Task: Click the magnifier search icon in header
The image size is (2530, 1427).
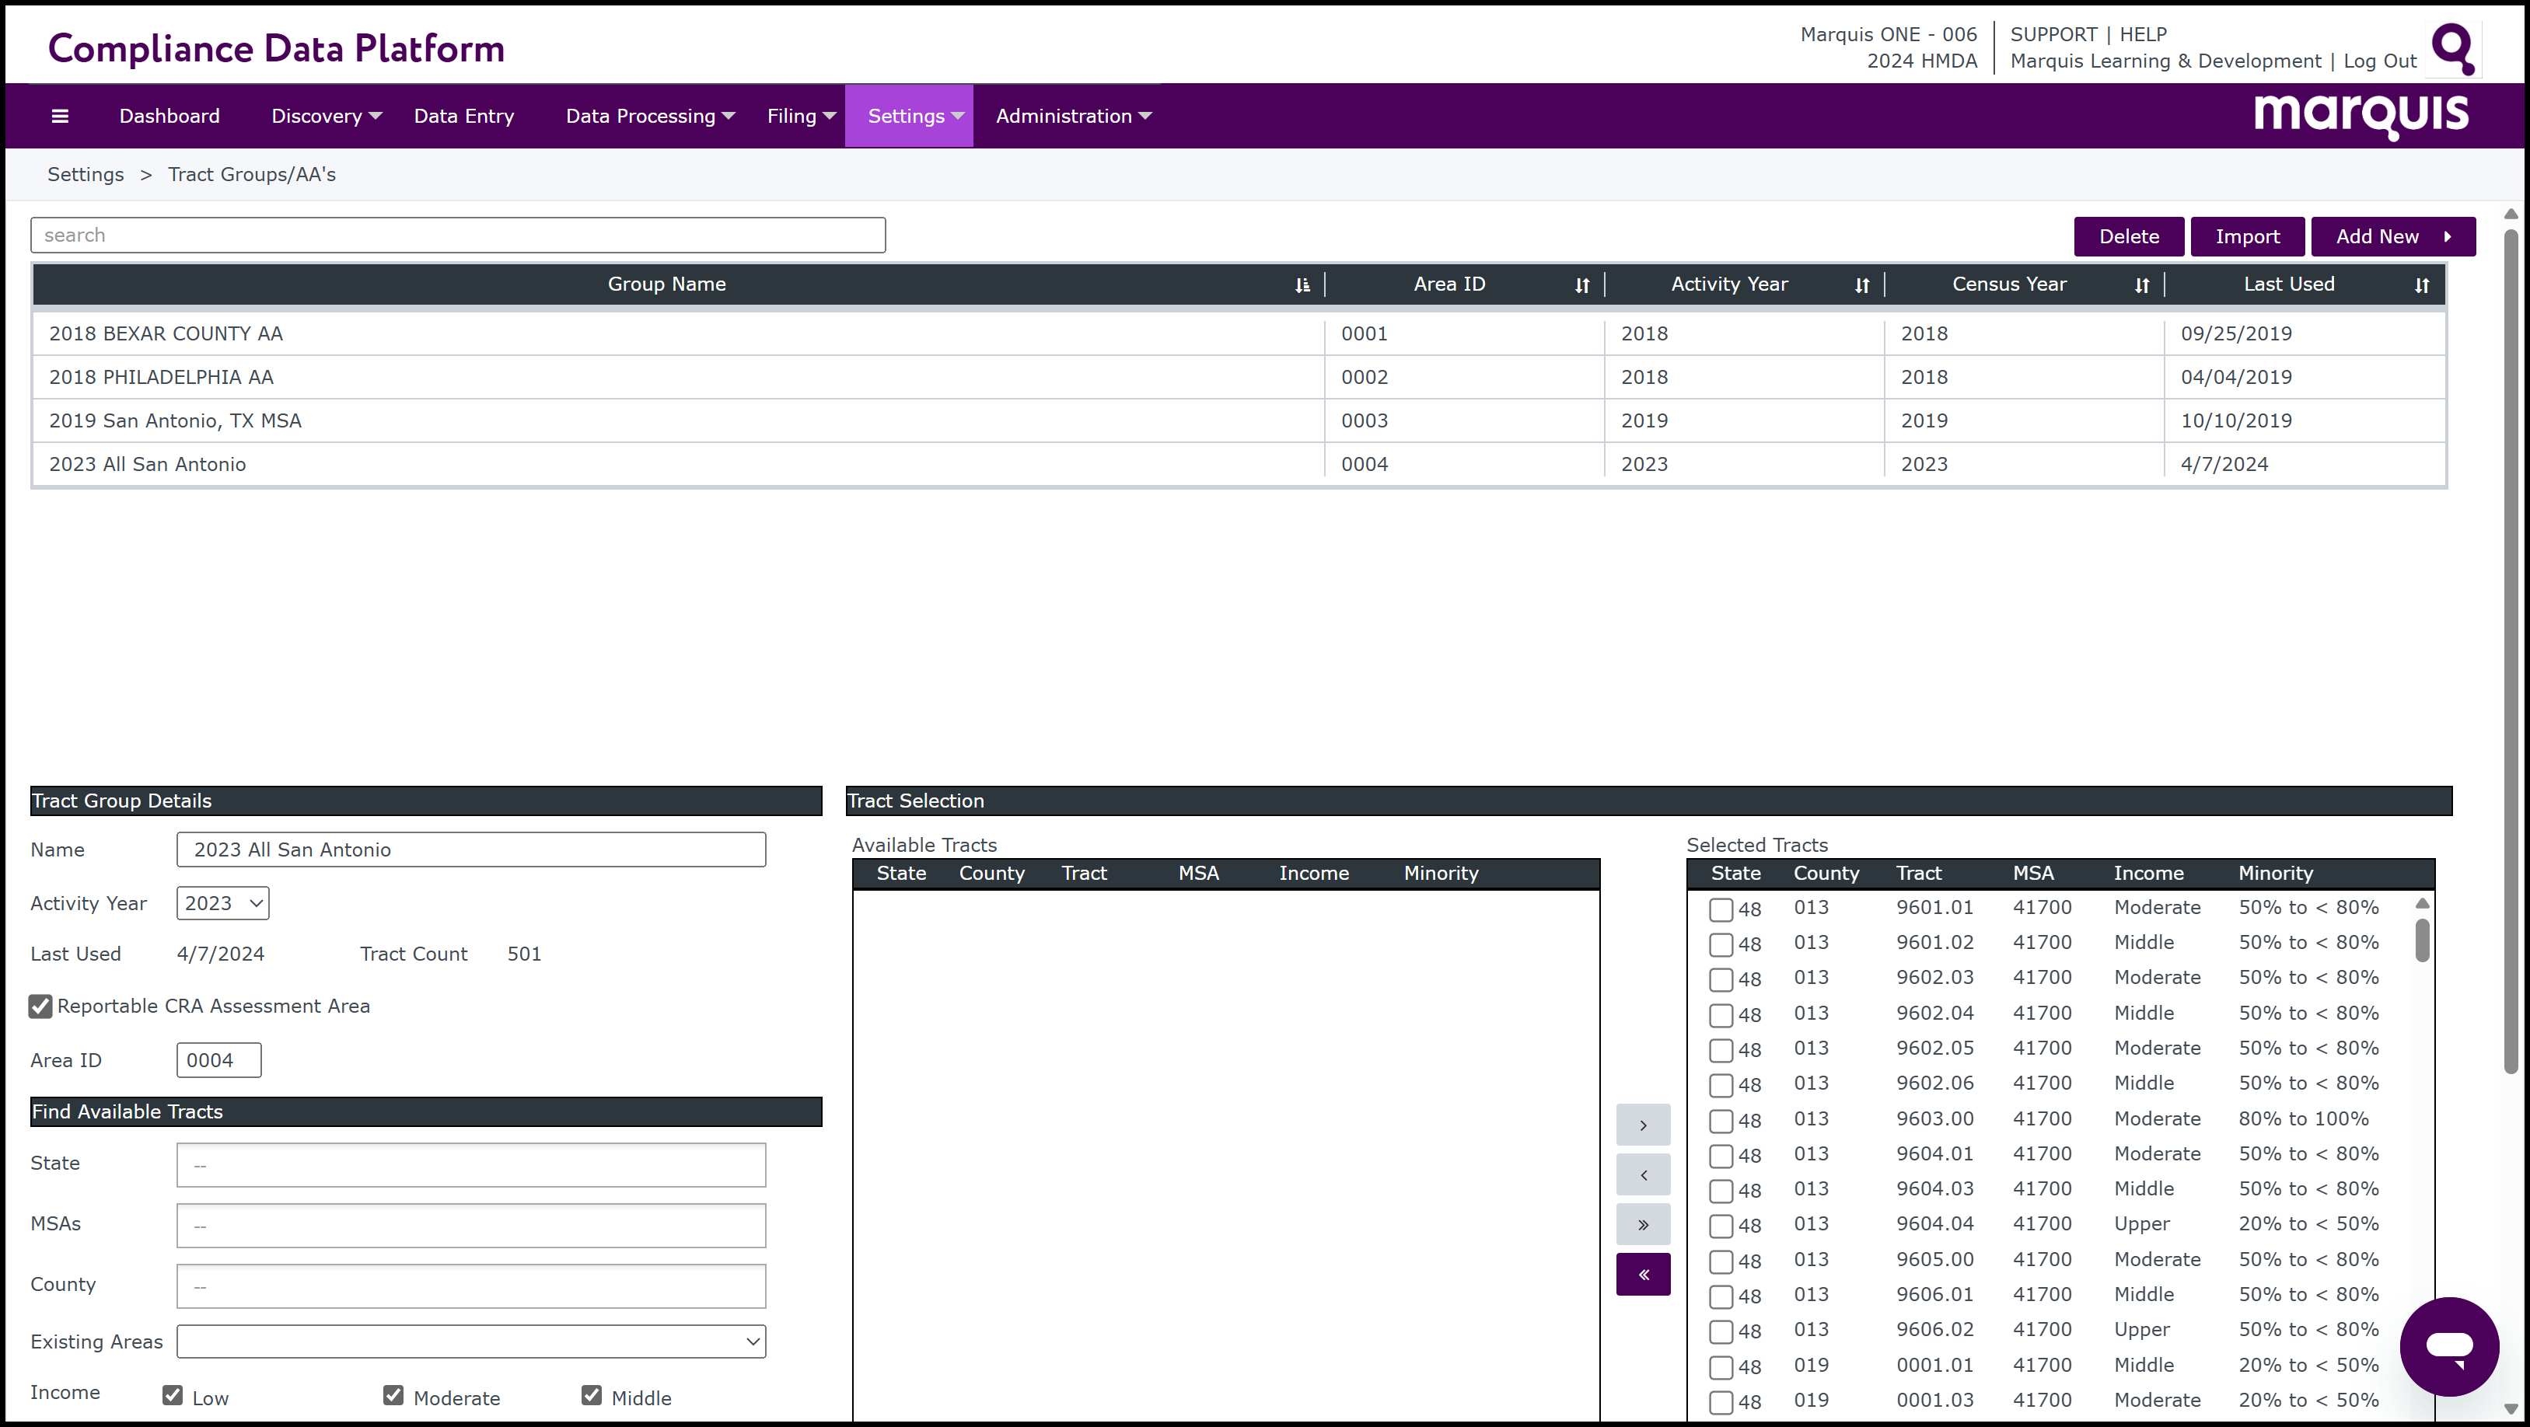Action: tap(2452, 48)
